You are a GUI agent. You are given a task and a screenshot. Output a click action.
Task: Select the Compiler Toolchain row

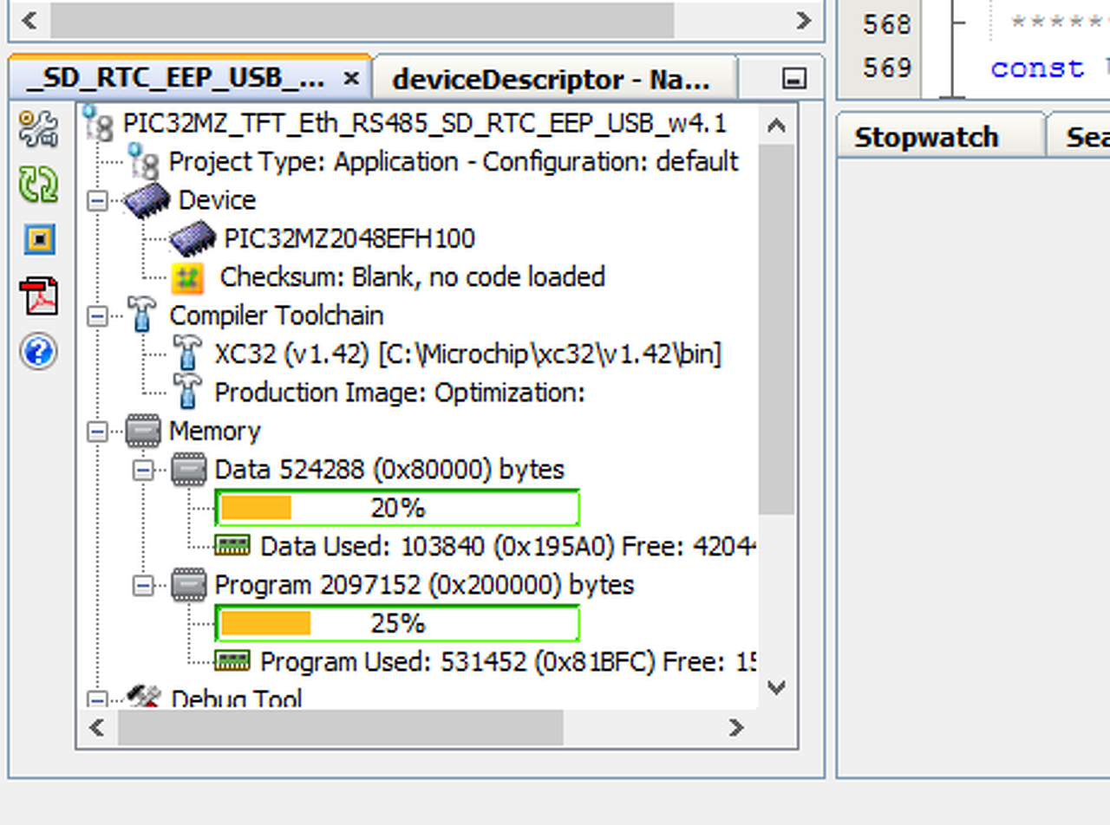[x=277, y=315]
